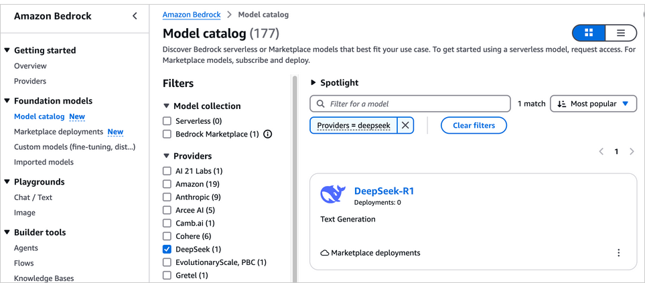Viewport: 645px width, 283px height.
Task: Remove the Providers = deepseek filter
Action: 405,125
